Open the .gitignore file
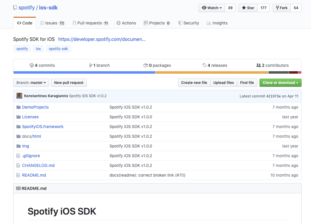Viewport: 311px width, 224px height. click(31, 156)
